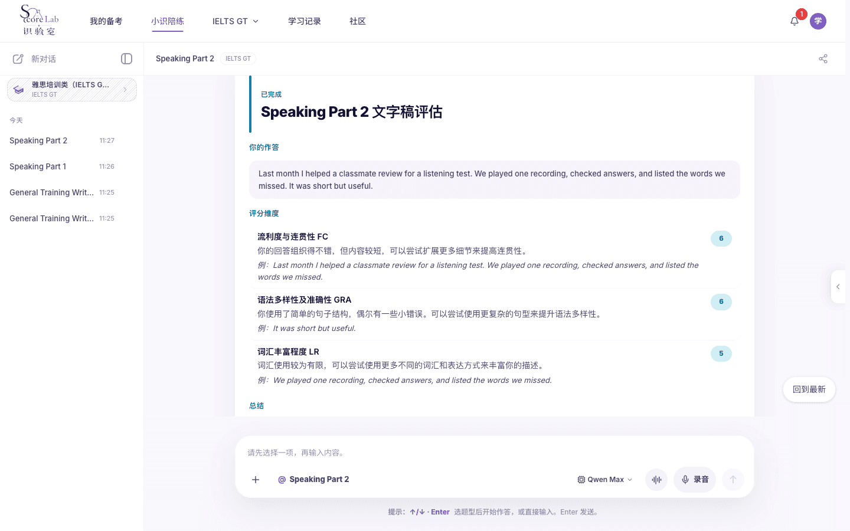Click the FC score badge 6
This screenshot has height=531, width=850.
(721, 238)
